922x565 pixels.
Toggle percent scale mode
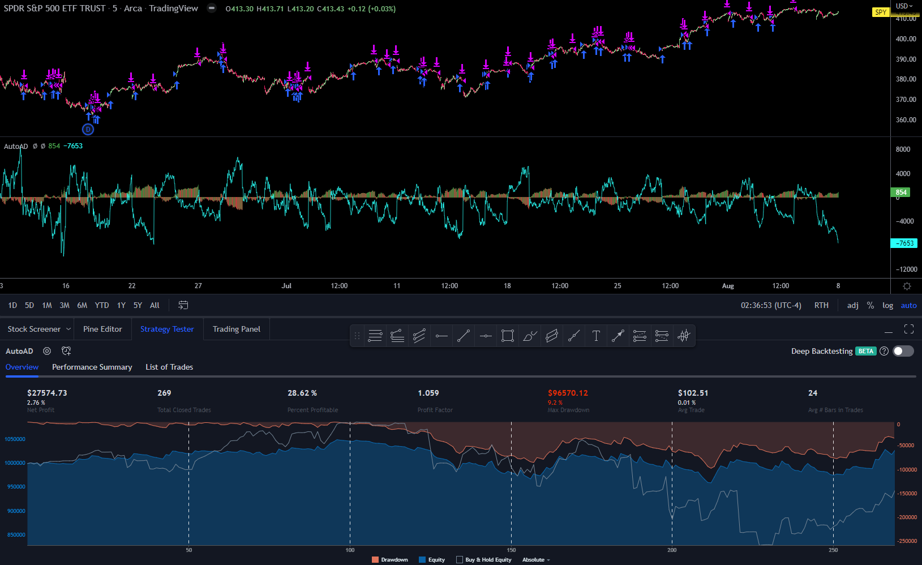coord(870,305)
